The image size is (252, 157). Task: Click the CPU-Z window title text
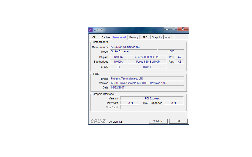(x=98, y=30)
